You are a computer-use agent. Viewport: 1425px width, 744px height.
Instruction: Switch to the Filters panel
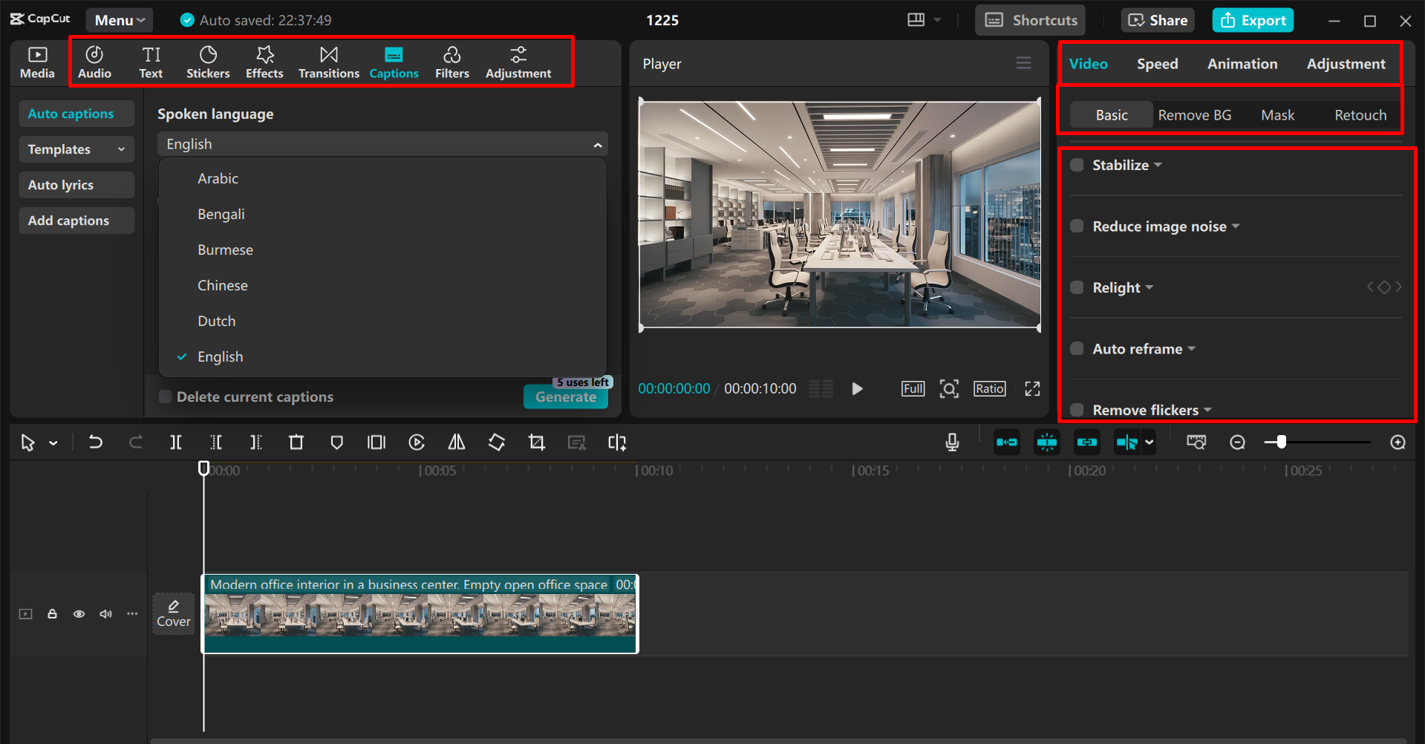(x=451, y=61)
